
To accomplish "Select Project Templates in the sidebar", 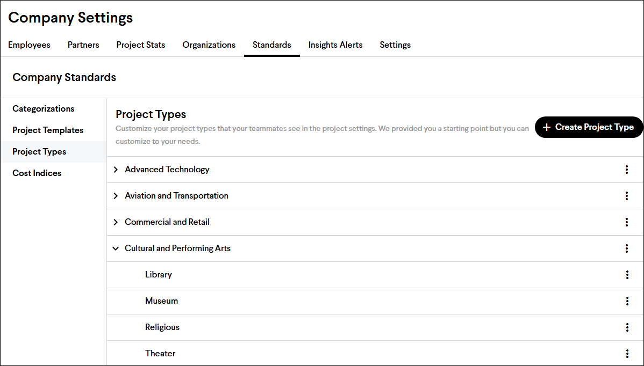I will coord(48,130).
